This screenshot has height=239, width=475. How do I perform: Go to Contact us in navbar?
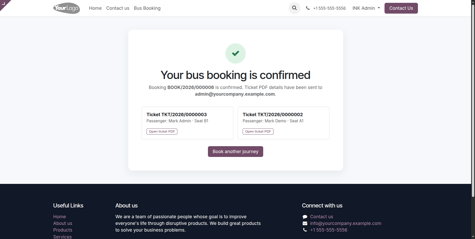pos(118,8)
